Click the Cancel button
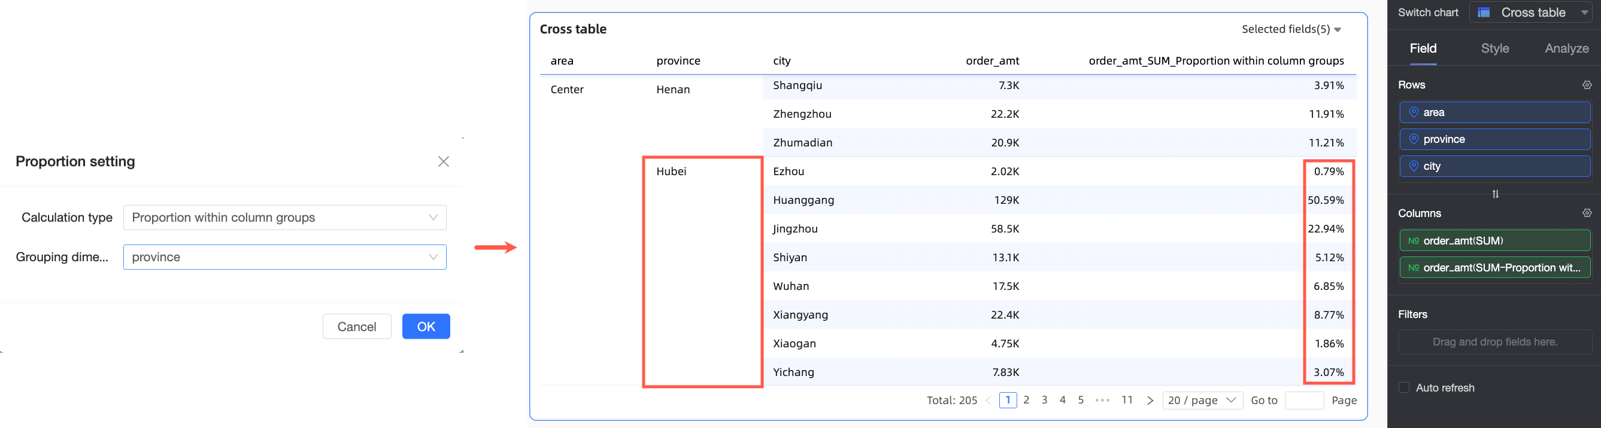Viewport: 1601px width, 428px height. pyautogui.click(x=357, y=327)
